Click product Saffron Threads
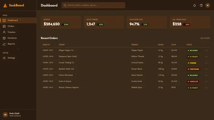The width and height of the screenshot is (214, 120). [x=137, y=56]
